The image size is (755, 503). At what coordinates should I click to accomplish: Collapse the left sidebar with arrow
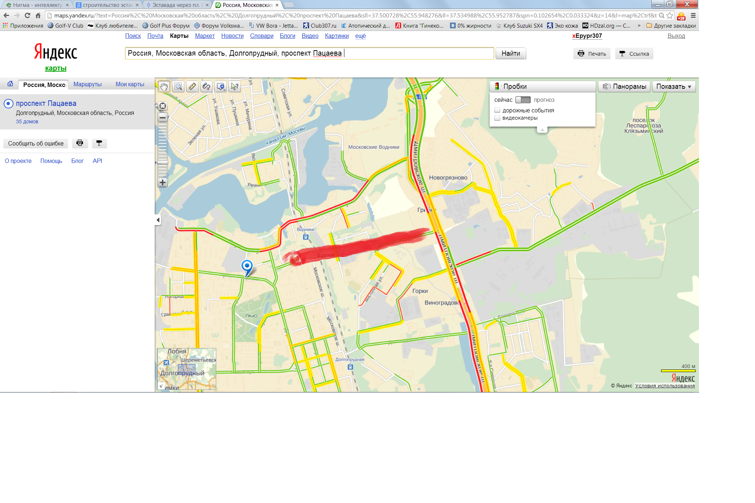(158, 220)
